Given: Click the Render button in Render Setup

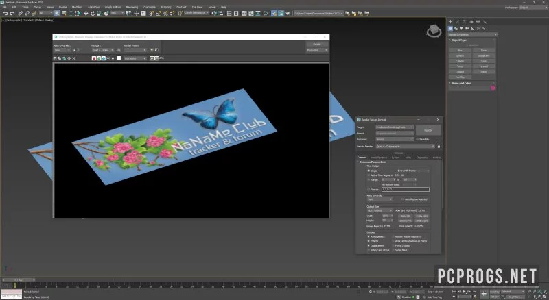Looking at the screenshot, I should (428, 130).
